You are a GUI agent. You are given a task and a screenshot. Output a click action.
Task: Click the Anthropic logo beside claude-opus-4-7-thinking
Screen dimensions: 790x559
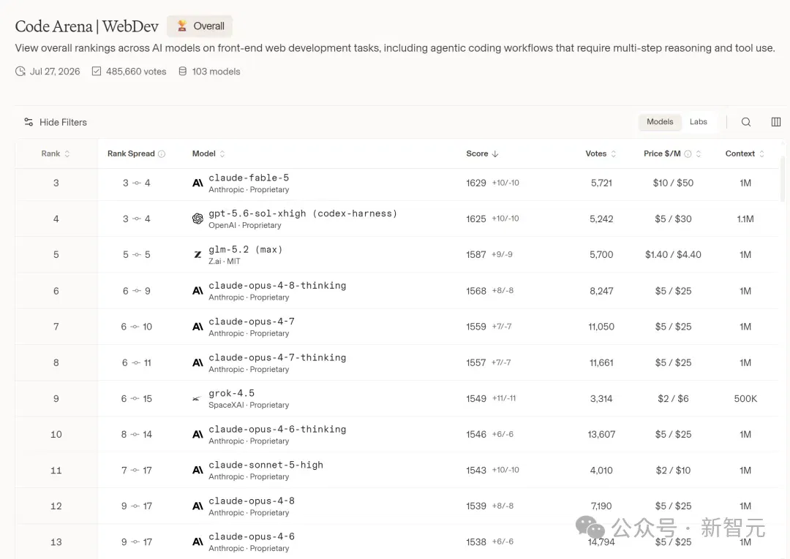[197, 362]
